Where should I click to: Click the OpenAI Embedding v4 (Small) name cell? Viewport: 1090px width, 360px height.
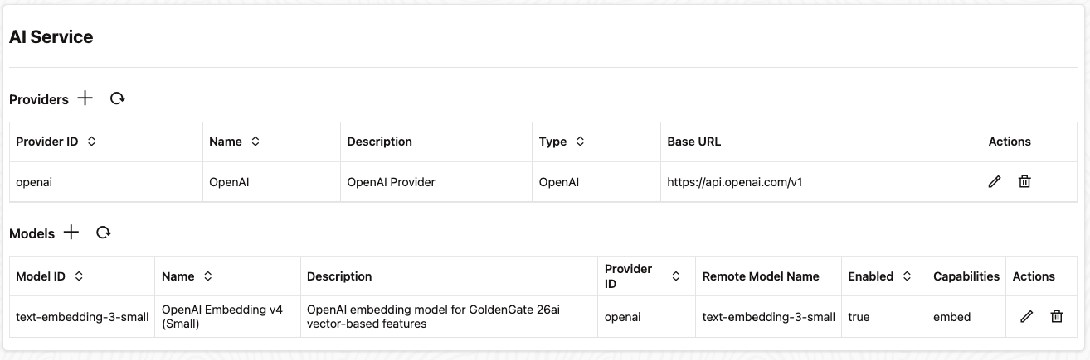point(222,316)
